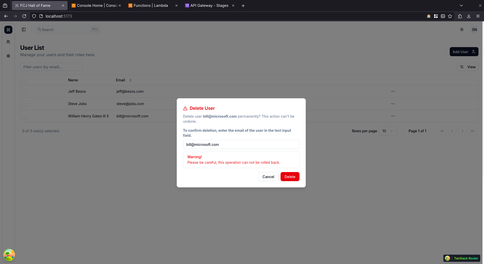The width and height of the screenshot is (484, 264).
Task: Switch to FCJ Hall of Fame tab
Action: coord(40,6)
